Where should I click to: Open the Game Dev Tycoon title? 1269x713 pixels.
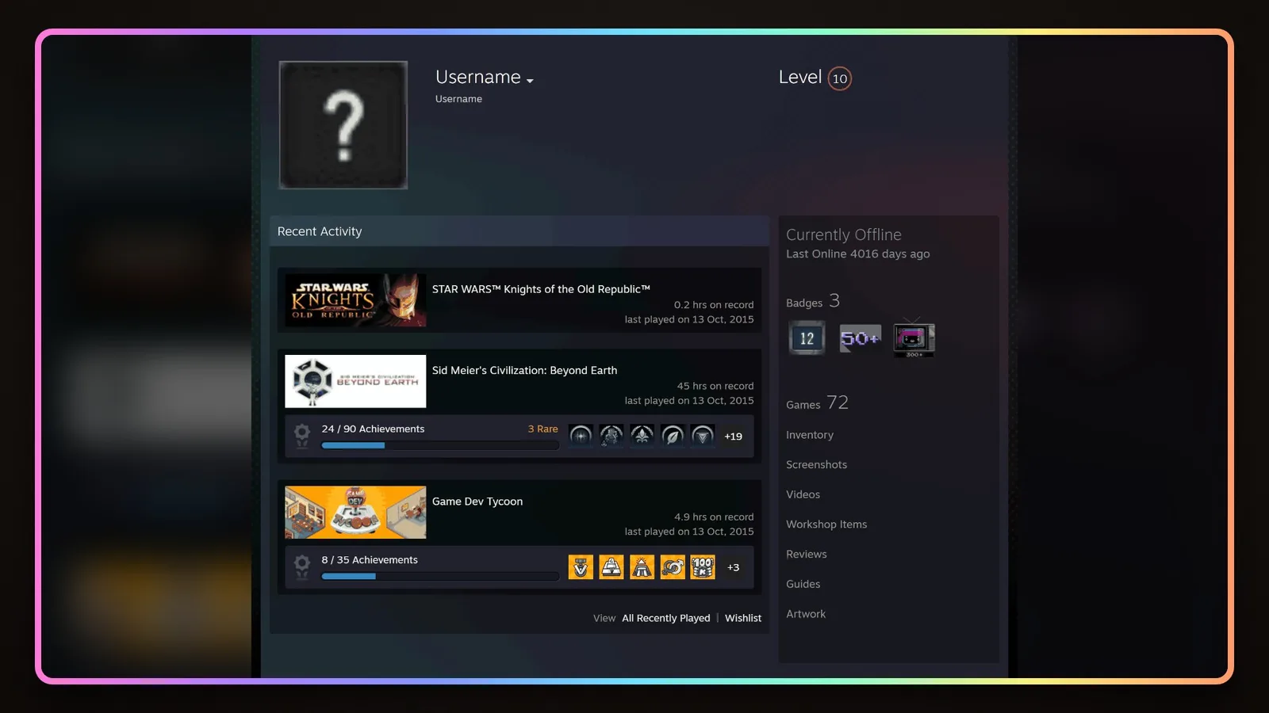(x=477, y=501)
